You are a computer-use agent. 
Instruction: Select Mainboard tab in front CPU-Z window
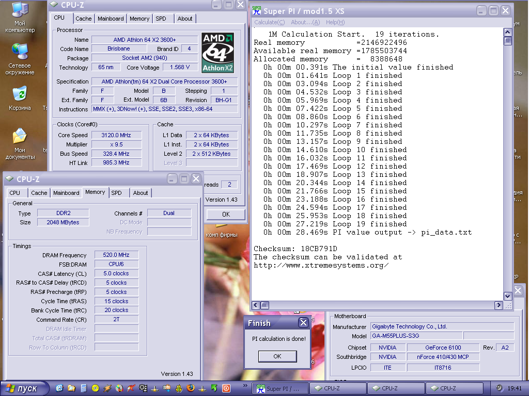tap(66, 193)
